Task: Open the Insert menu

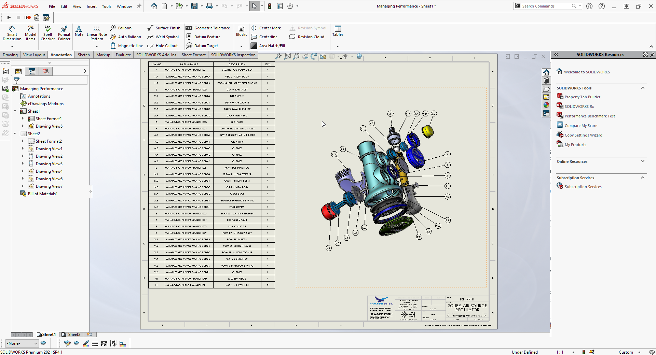Action: 92,6
